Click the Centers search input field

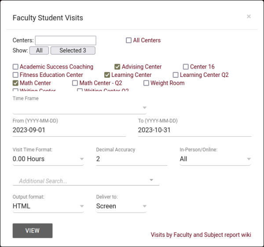pyautogui.click(x=66, y=40)
